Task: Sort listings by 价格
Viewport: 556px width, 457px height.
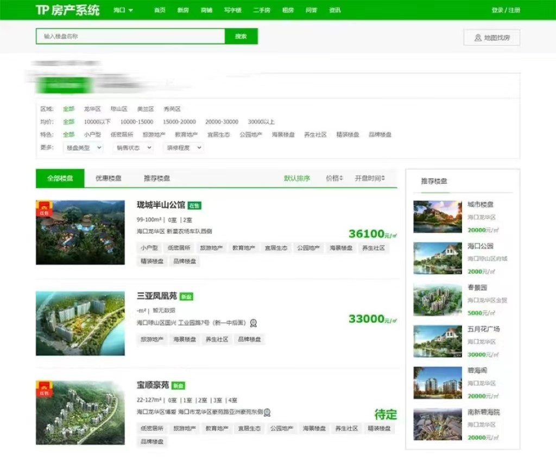Action: point(334,178)
